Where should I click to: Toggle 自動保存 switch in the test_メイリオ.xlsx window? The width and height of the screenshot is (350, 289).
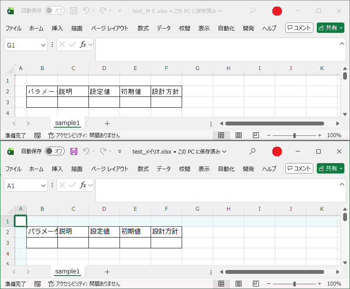(x=55, y=151)
